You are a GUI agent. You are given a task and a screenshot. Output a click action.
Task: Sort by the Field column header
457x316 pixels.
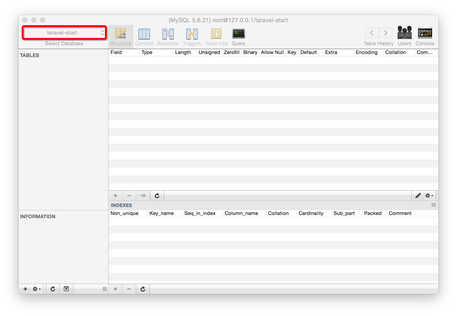point(124,52)
